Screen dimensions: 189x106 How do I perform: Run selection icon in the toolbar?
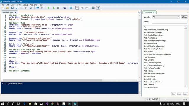(x=53, y=8)
